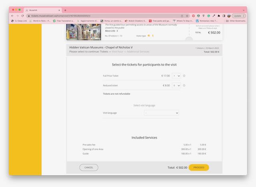Toggle the browser side panel icon
Image resolution: width=256 pixels, height=187 pixels.
coord(224,16)
